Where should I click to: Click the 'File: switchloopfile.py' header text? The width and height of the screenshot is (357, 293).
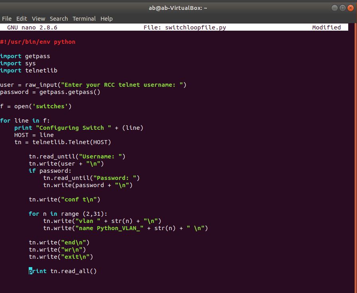(x=185, y=27)
